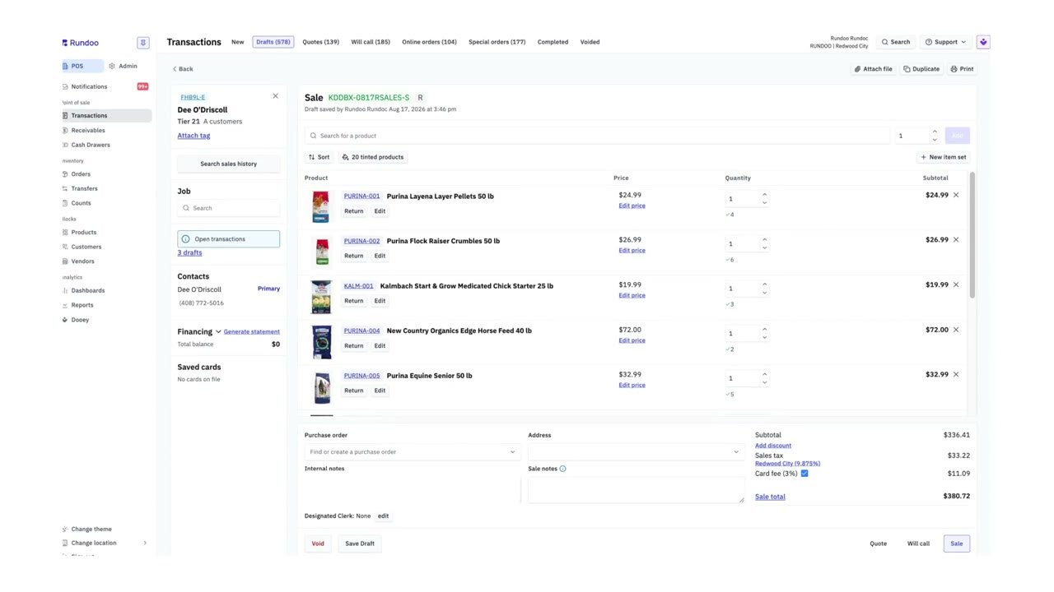The width and height of the screenshot is (1054, 592).
Task: Close the Dee O'Driscoll customer panel
Action: (x=275, y=96)
